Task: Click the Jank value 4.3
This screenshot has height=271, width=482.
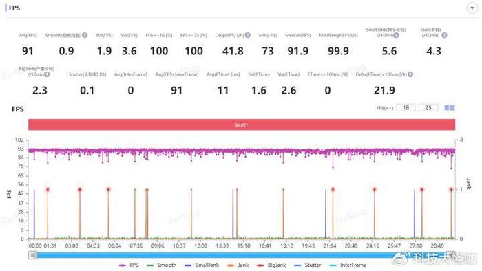Action: click(434, 51)
